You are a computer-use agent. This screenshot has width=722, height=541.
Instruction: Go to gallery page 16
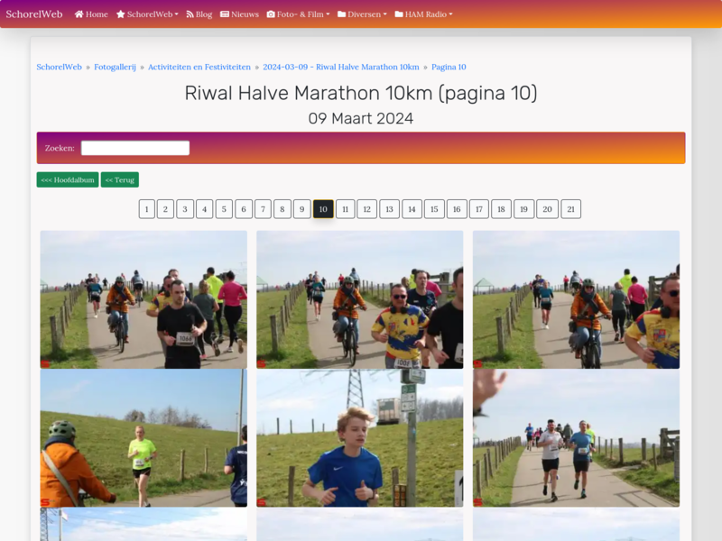tap(457, 209)
